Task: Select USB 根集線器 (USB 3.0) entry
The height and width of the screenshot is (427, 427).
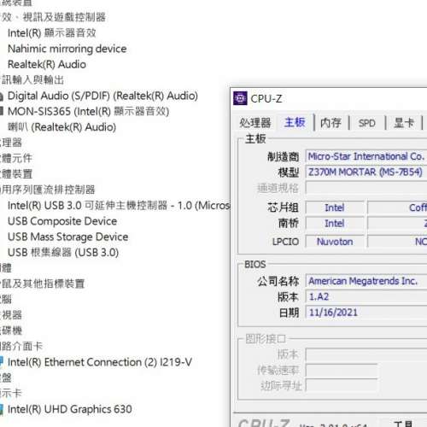Action: pyautogui.click(x=63, y=253)
